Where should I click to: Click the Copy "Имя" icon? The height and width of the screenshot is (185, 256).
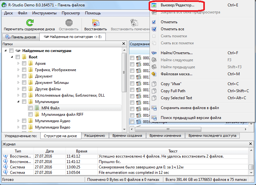coord(154,84)
